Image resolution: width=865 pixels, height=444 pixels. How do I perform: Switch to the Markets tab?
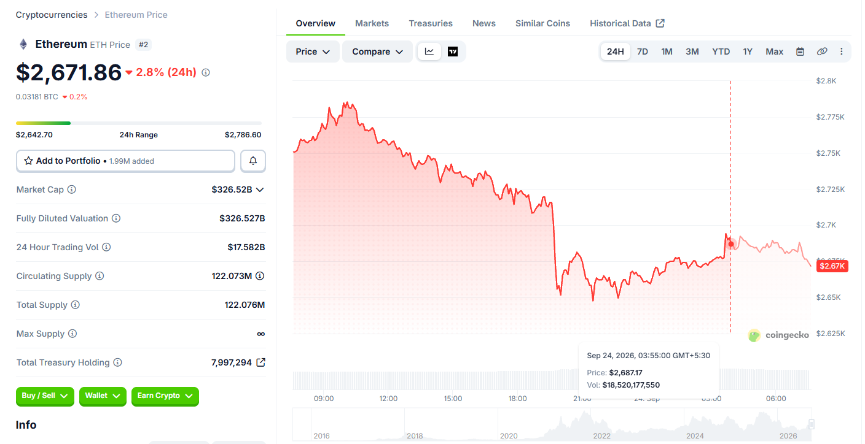tap(372, 23)
